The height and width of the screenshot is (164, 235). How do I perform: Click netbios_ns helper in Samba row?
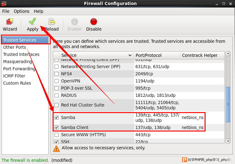tap(193, 117)
